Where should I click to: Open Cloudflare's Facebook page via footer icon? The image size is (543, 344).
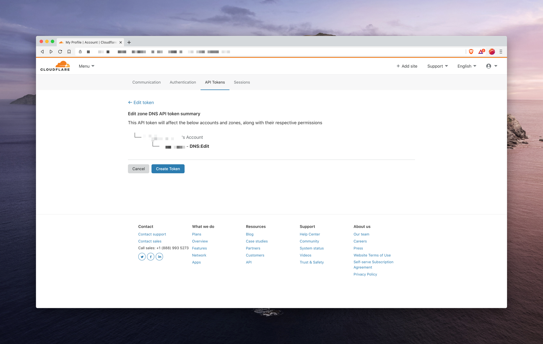pos(151,257)
